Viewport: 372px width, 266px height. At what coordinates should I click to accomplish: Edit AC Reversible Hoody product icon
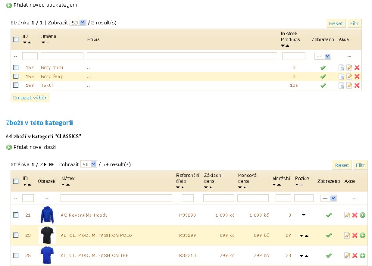coord(347,215)
